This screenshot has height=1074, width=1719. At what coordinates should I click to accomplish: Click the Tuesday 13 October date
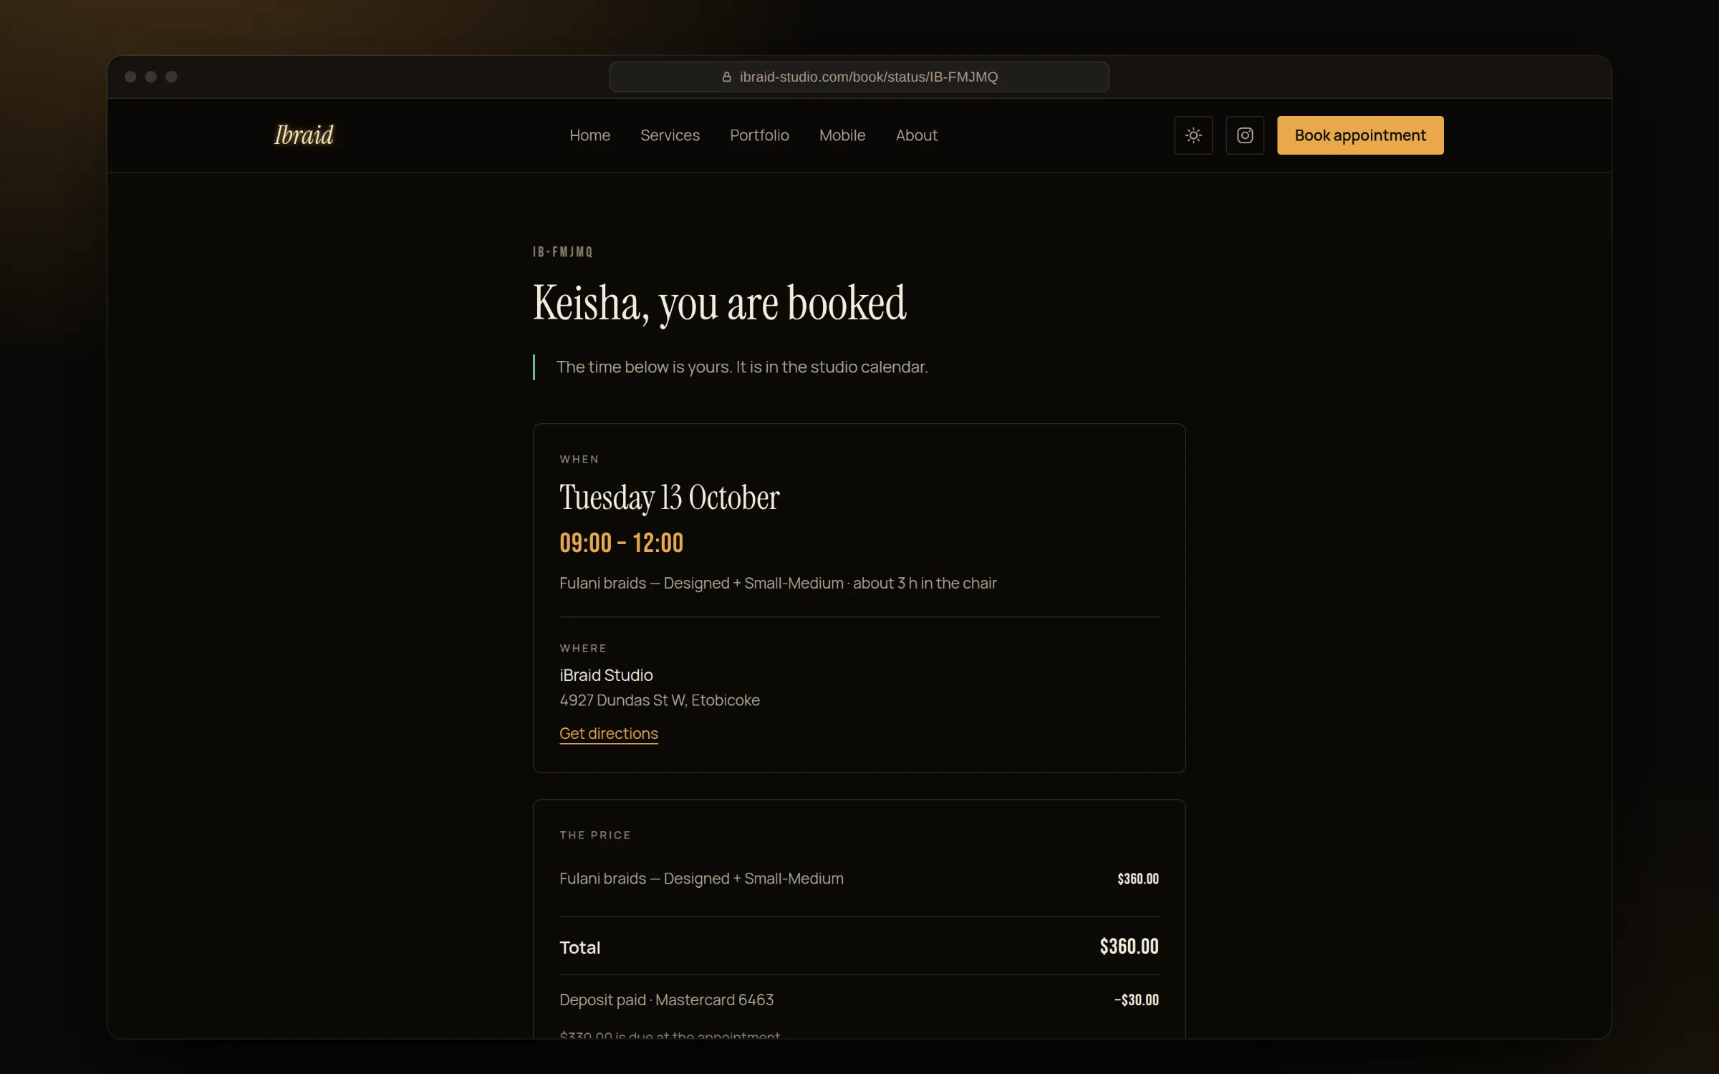tap(669, 498)
